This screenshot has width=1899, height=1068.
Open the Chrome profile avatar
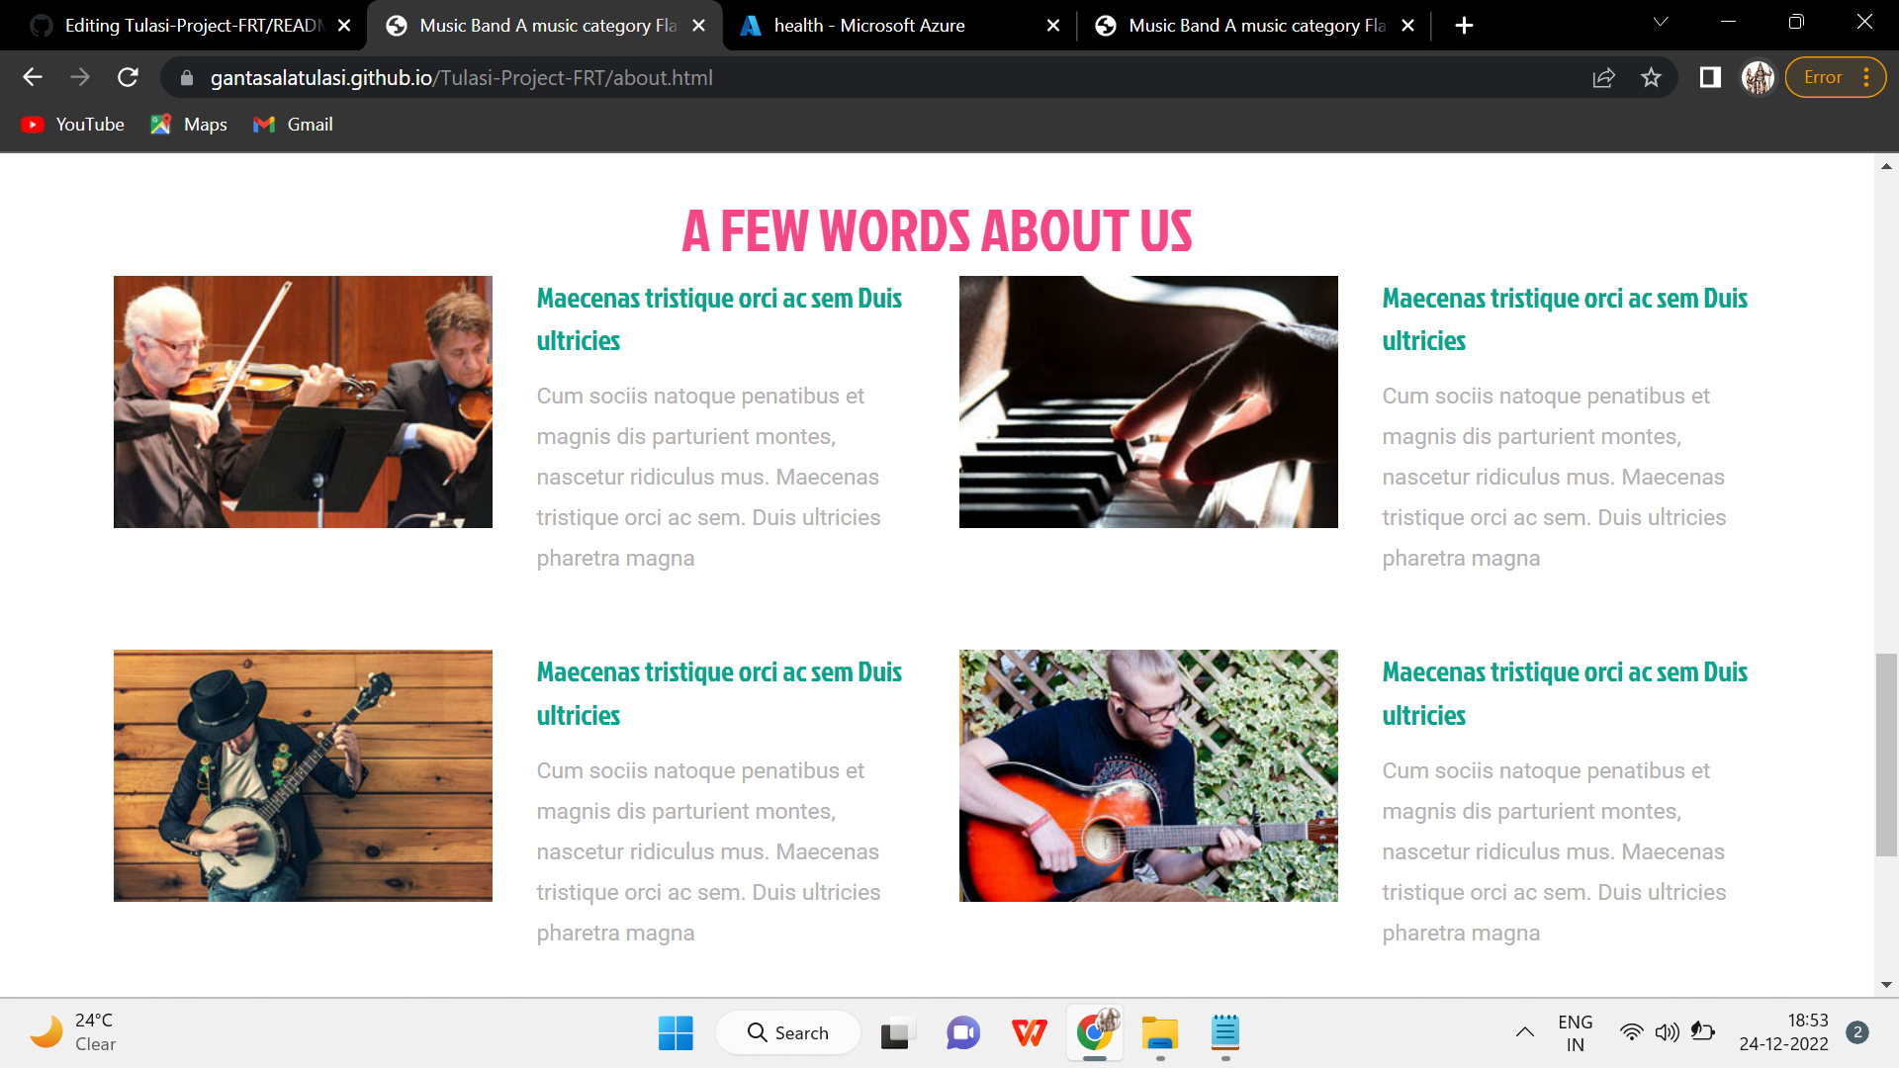(1758, 77)
